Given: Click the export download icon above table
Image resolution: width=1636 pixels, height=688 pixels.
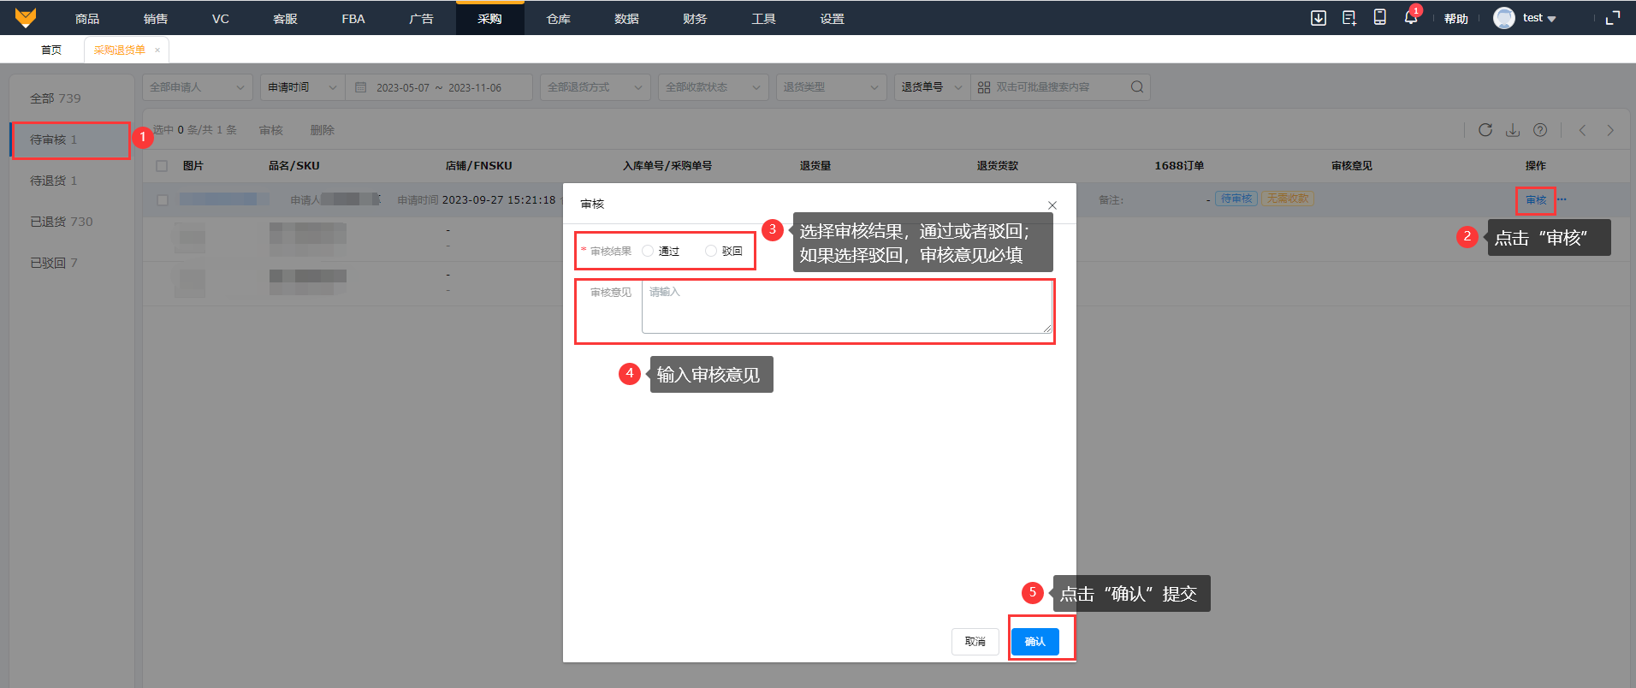Looking at the screenshot, I should (x=1513, y=130).
